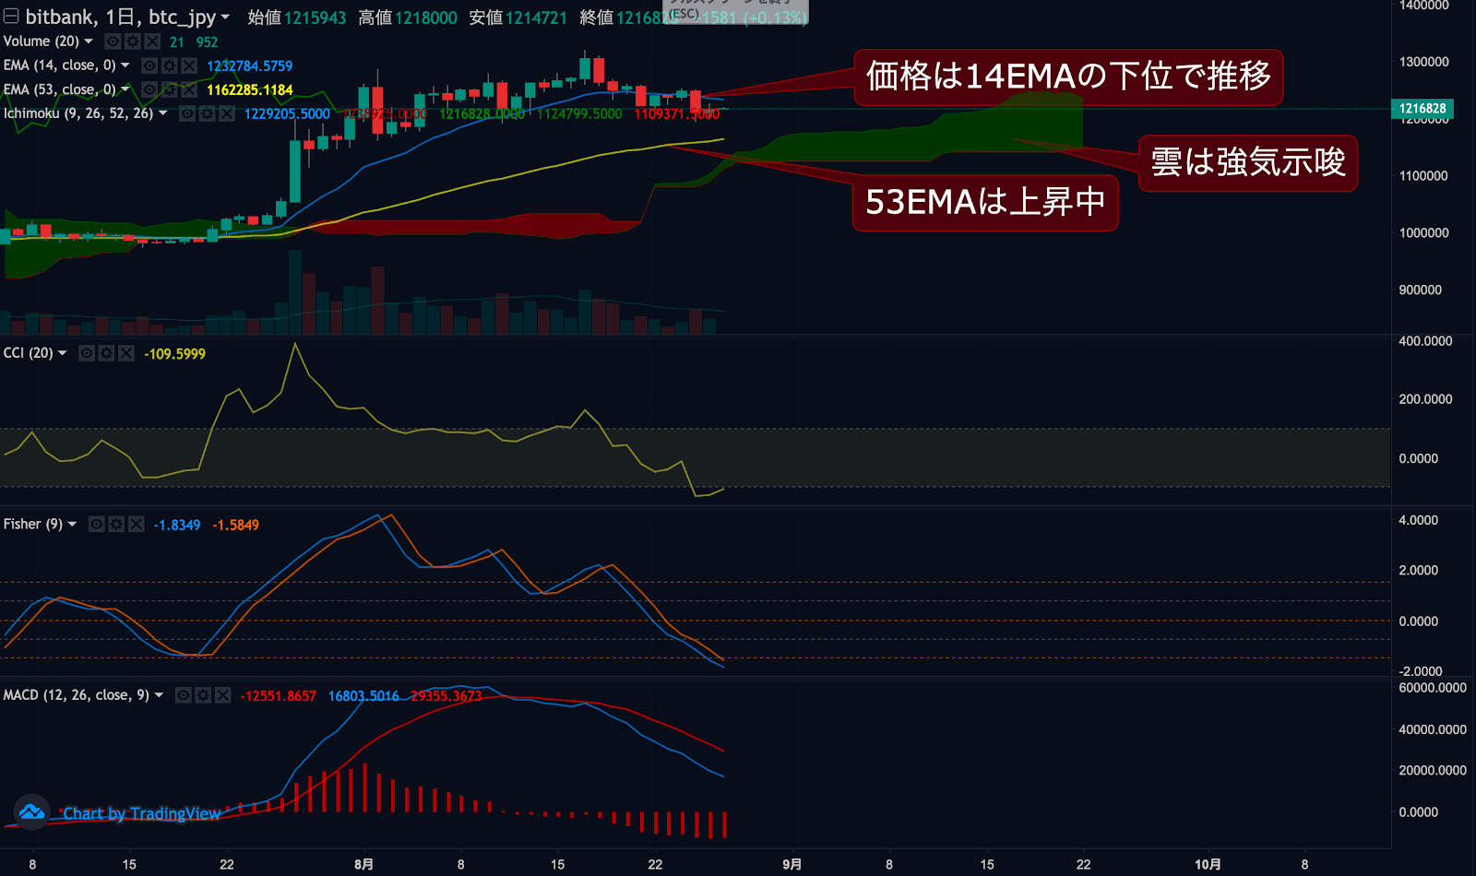This screenshot has height=876, width=1476.
Task: Expand the bitbank btc_jpy symbol dropdown arrow
Action: click(225, 18)
